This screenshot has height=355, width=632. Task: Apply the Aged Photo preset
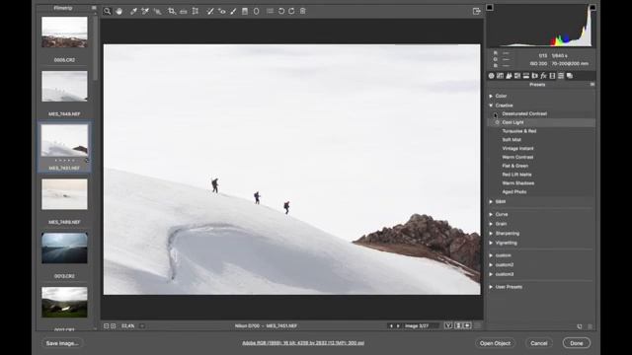click(514, 192)
